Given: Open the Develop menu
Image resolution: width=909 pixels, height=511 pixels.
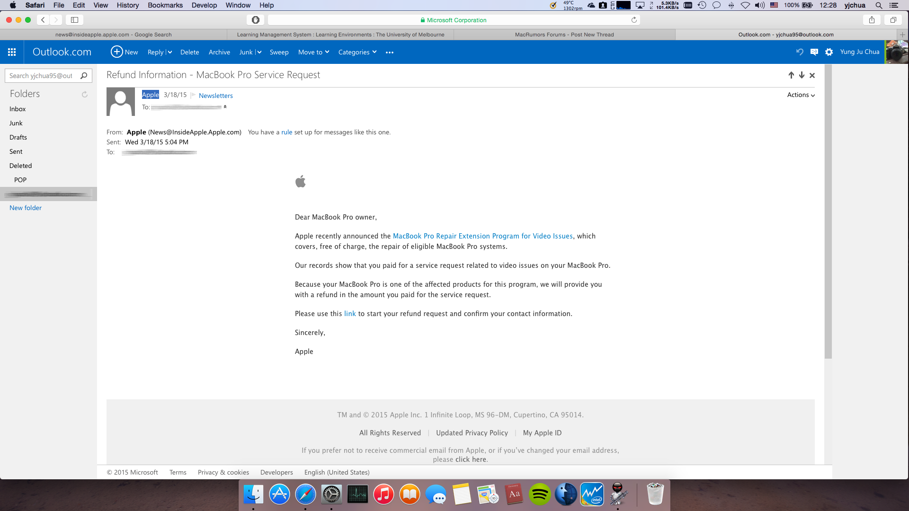Looking at the screenshot, I should pyautogui.click(x=204, y=5).
